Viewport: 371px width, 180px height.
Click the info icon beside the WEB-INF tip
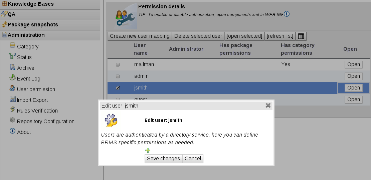coord(287,14)
